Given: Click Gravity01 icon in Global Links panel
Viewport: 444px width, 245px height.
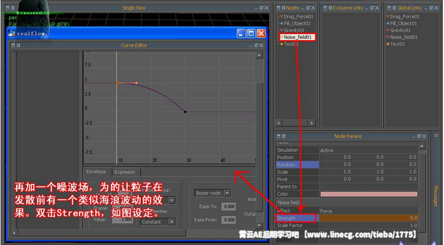Looking at the screenshot, I should pos(388,30).
